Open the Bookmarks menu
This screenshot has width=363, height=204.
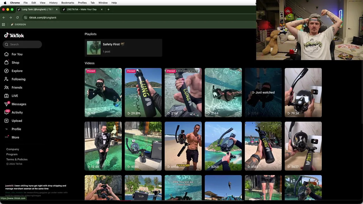[68, 3]
